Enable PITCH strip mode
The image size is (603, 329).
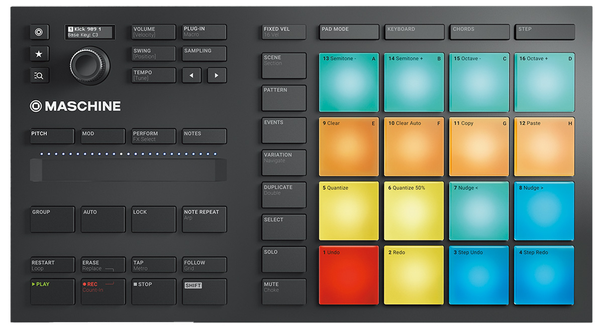[x=52, y=136]
